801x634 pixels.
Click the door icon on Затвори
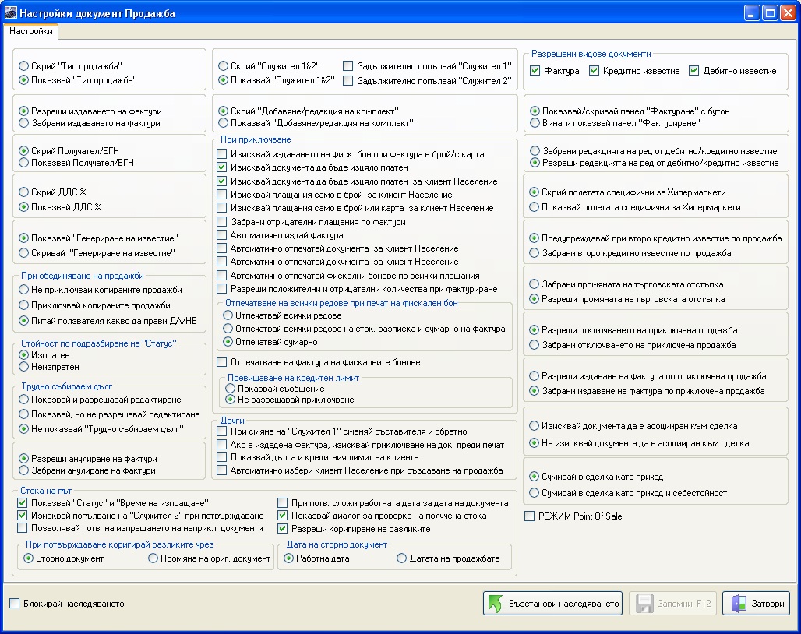pos(738,604)
